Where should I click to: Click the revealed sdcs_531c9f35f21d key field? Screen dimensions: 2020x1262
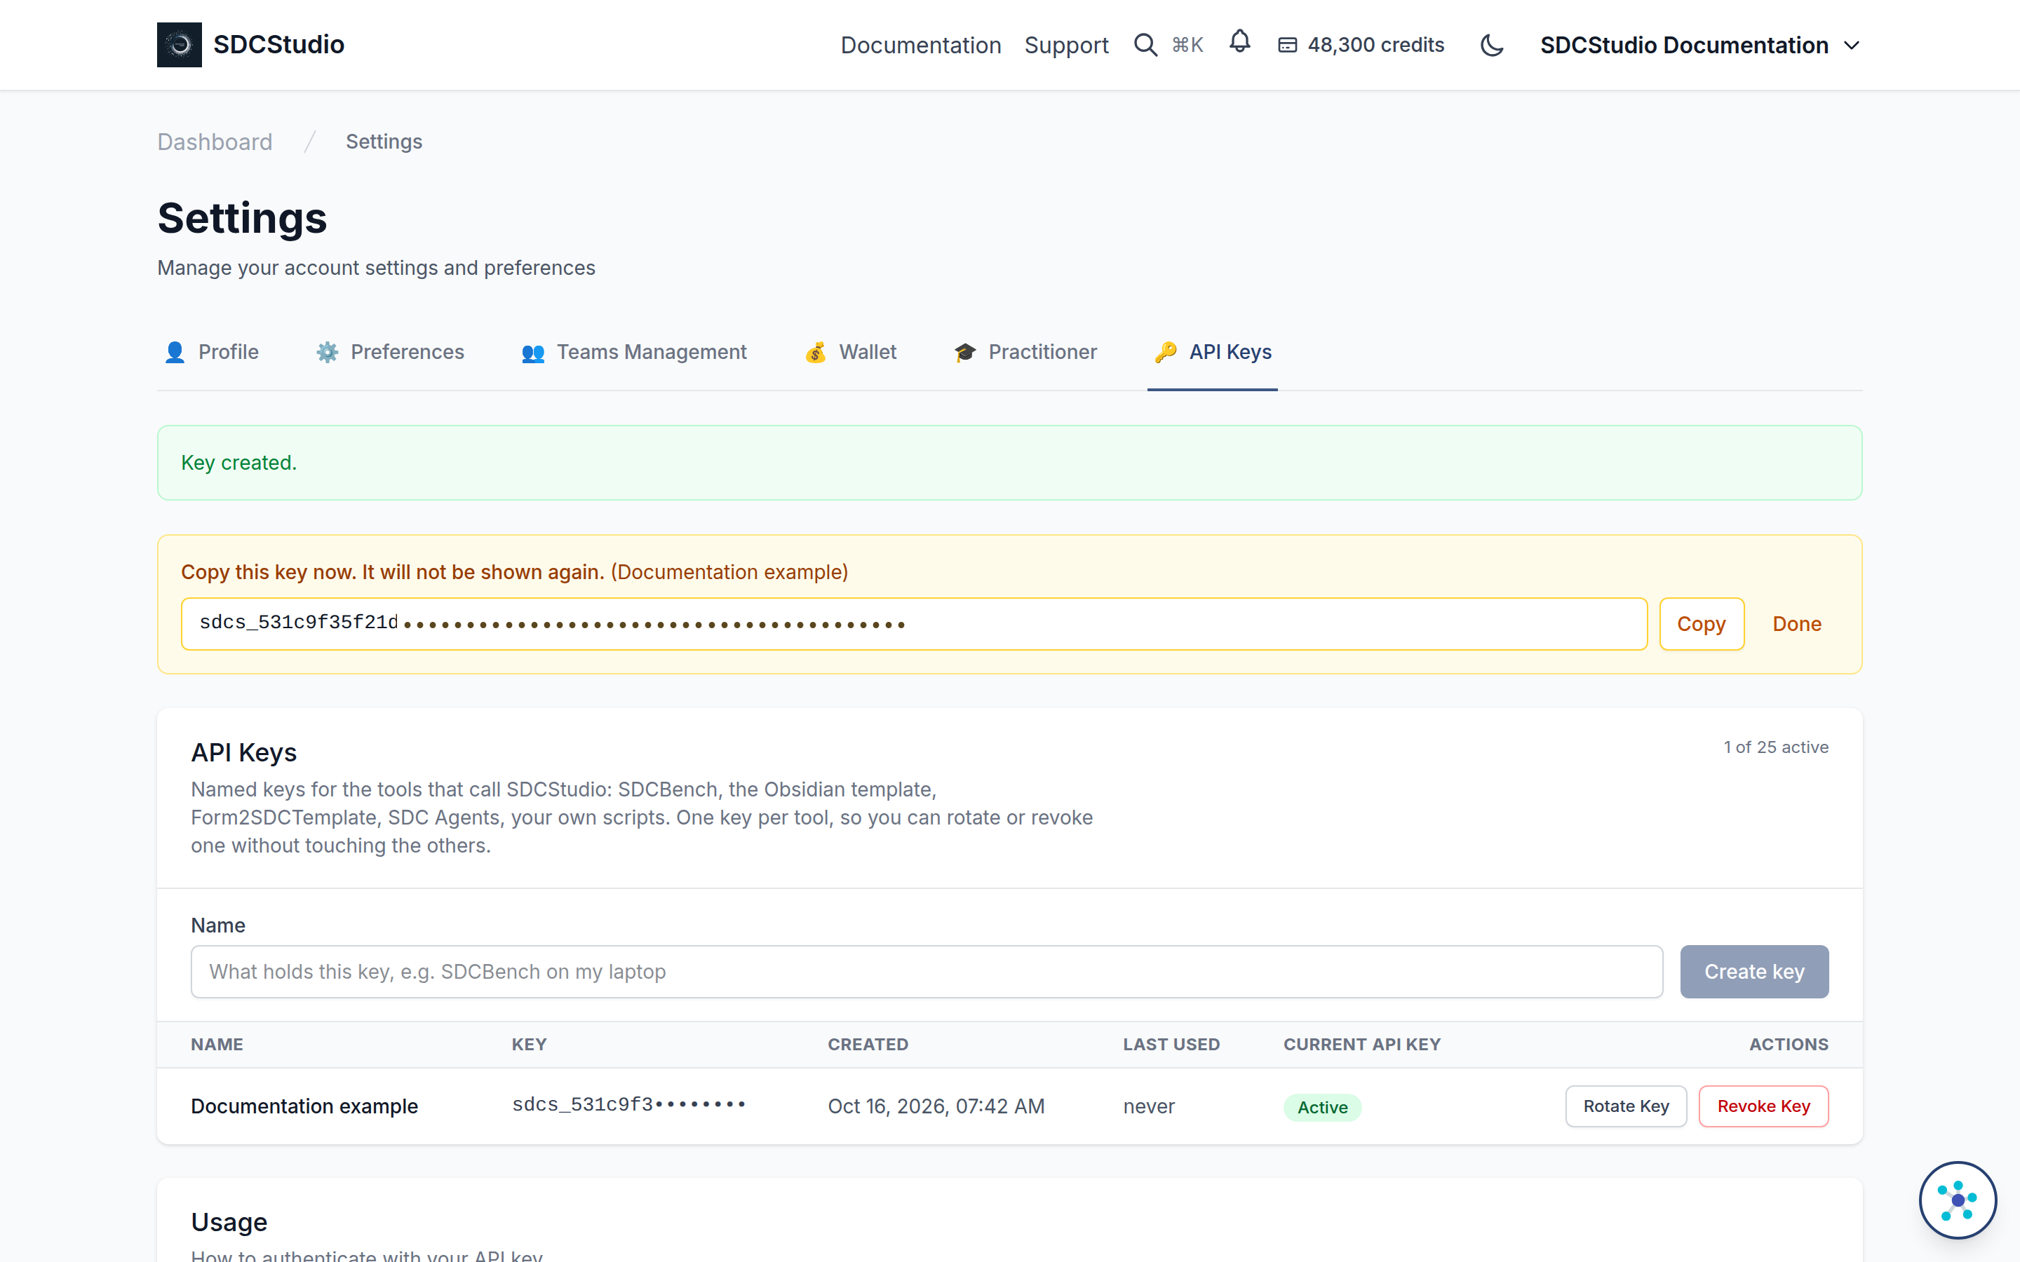(914, 623)
